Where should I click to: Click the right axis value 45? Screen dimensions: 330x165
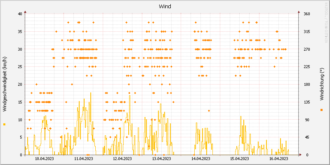pyautogui.click(x=307, y=137)
